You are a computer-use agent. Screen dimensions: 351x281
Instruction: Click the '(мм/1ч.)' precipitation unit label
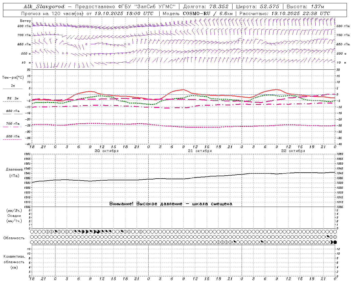click(x=14, y=221)
